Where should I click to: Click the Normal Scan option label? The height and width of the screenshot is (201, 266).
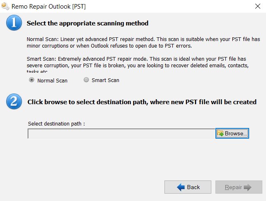[52, 80]
